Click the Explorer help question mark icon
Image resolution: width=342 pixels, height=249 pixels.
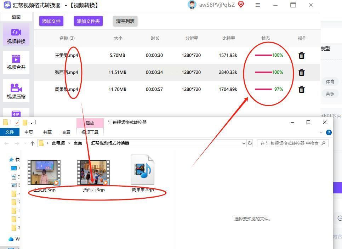point(329,132)
